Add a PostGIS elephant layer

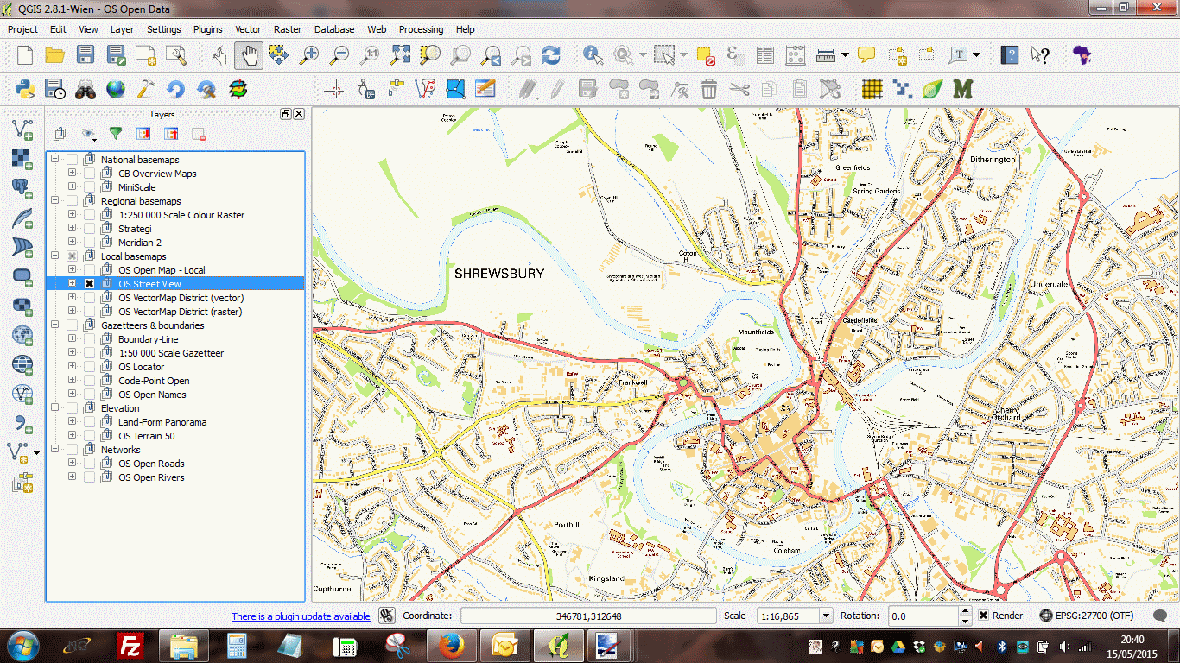click(22, 188)
